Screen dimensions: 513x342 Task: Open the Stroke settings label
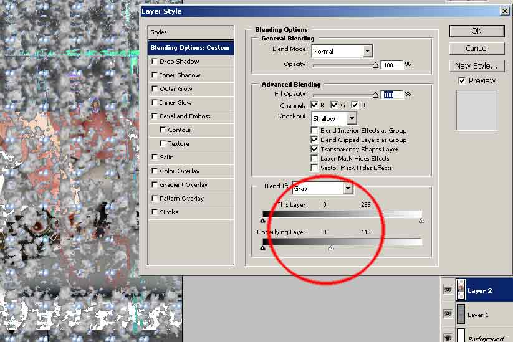(x=169, y=212)
